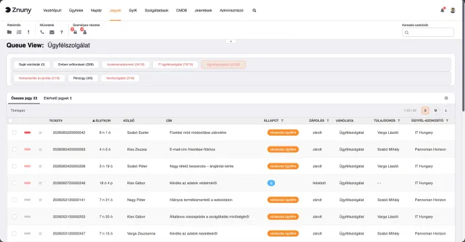Image resolution: width=465 pixels, height=242 pixels.
Task: Check ticket 2026060720000248
Action: point(14,183)
